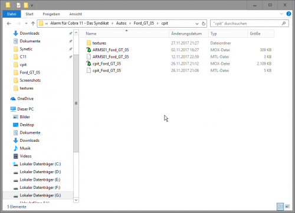Open cpit folder in navigation pane
Viewport: 295px width, 213px height.
(23, 65)
